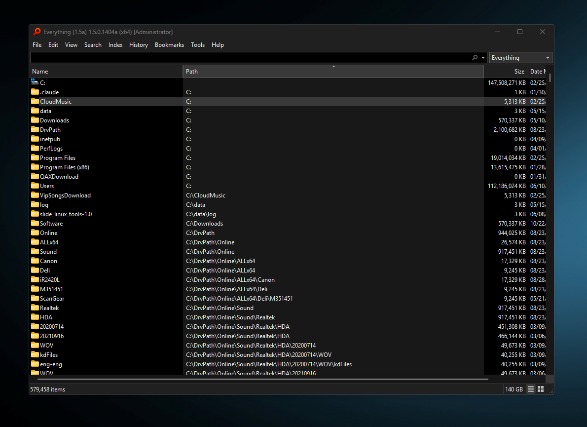Click the horizontal scrollbar of results list
This screenshot has width=587, height=427.
pos(262,379)
